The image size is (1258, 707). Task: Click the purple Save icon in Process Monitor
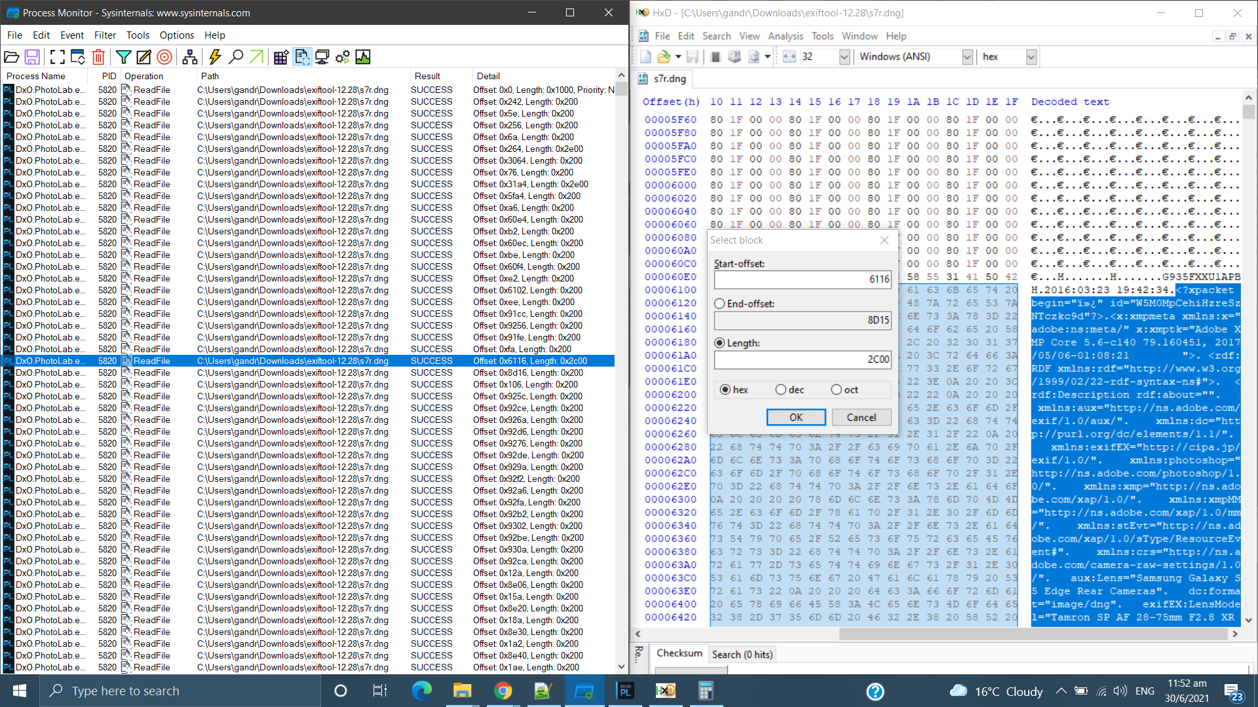coord(31,57)
